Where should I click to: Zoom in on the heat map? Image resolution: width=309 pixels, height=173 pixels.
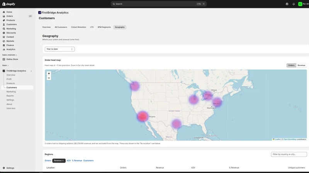point(49,73)
